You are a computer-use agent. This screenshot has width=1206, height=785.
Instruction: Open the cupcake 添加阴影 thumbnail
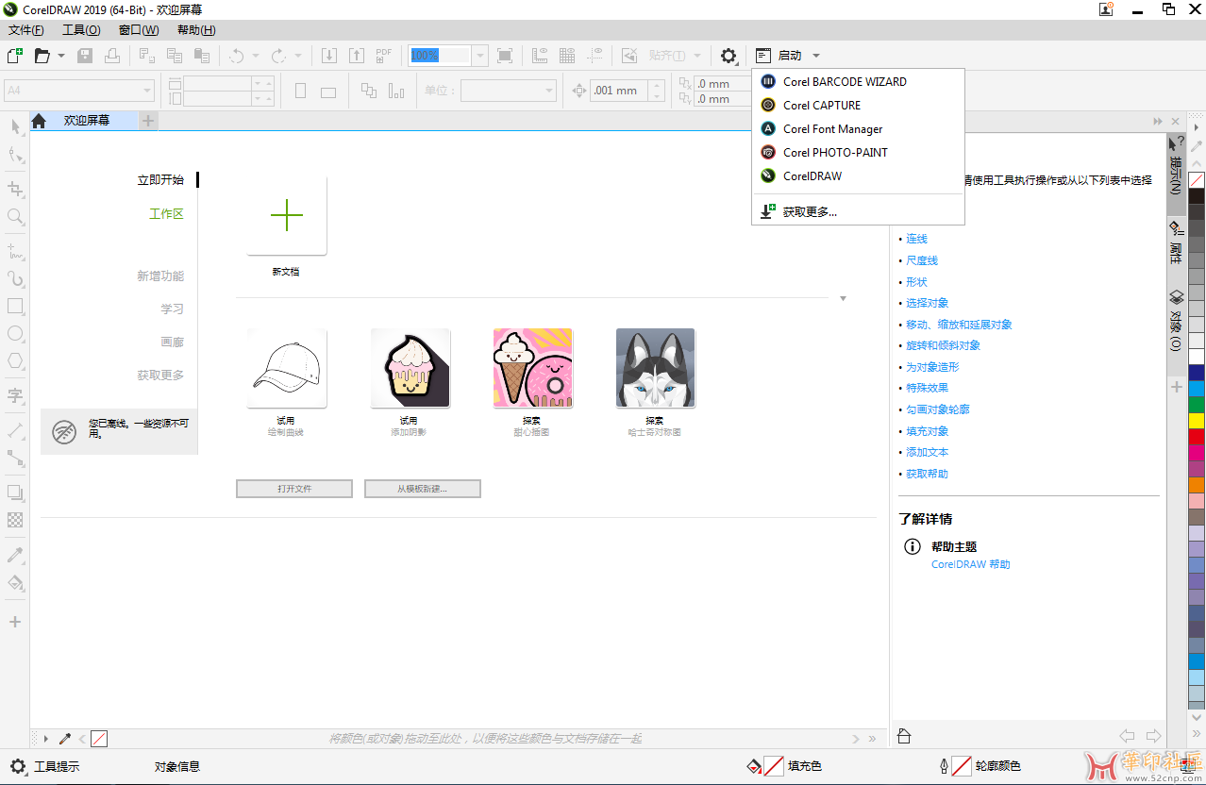coord(410,368)
